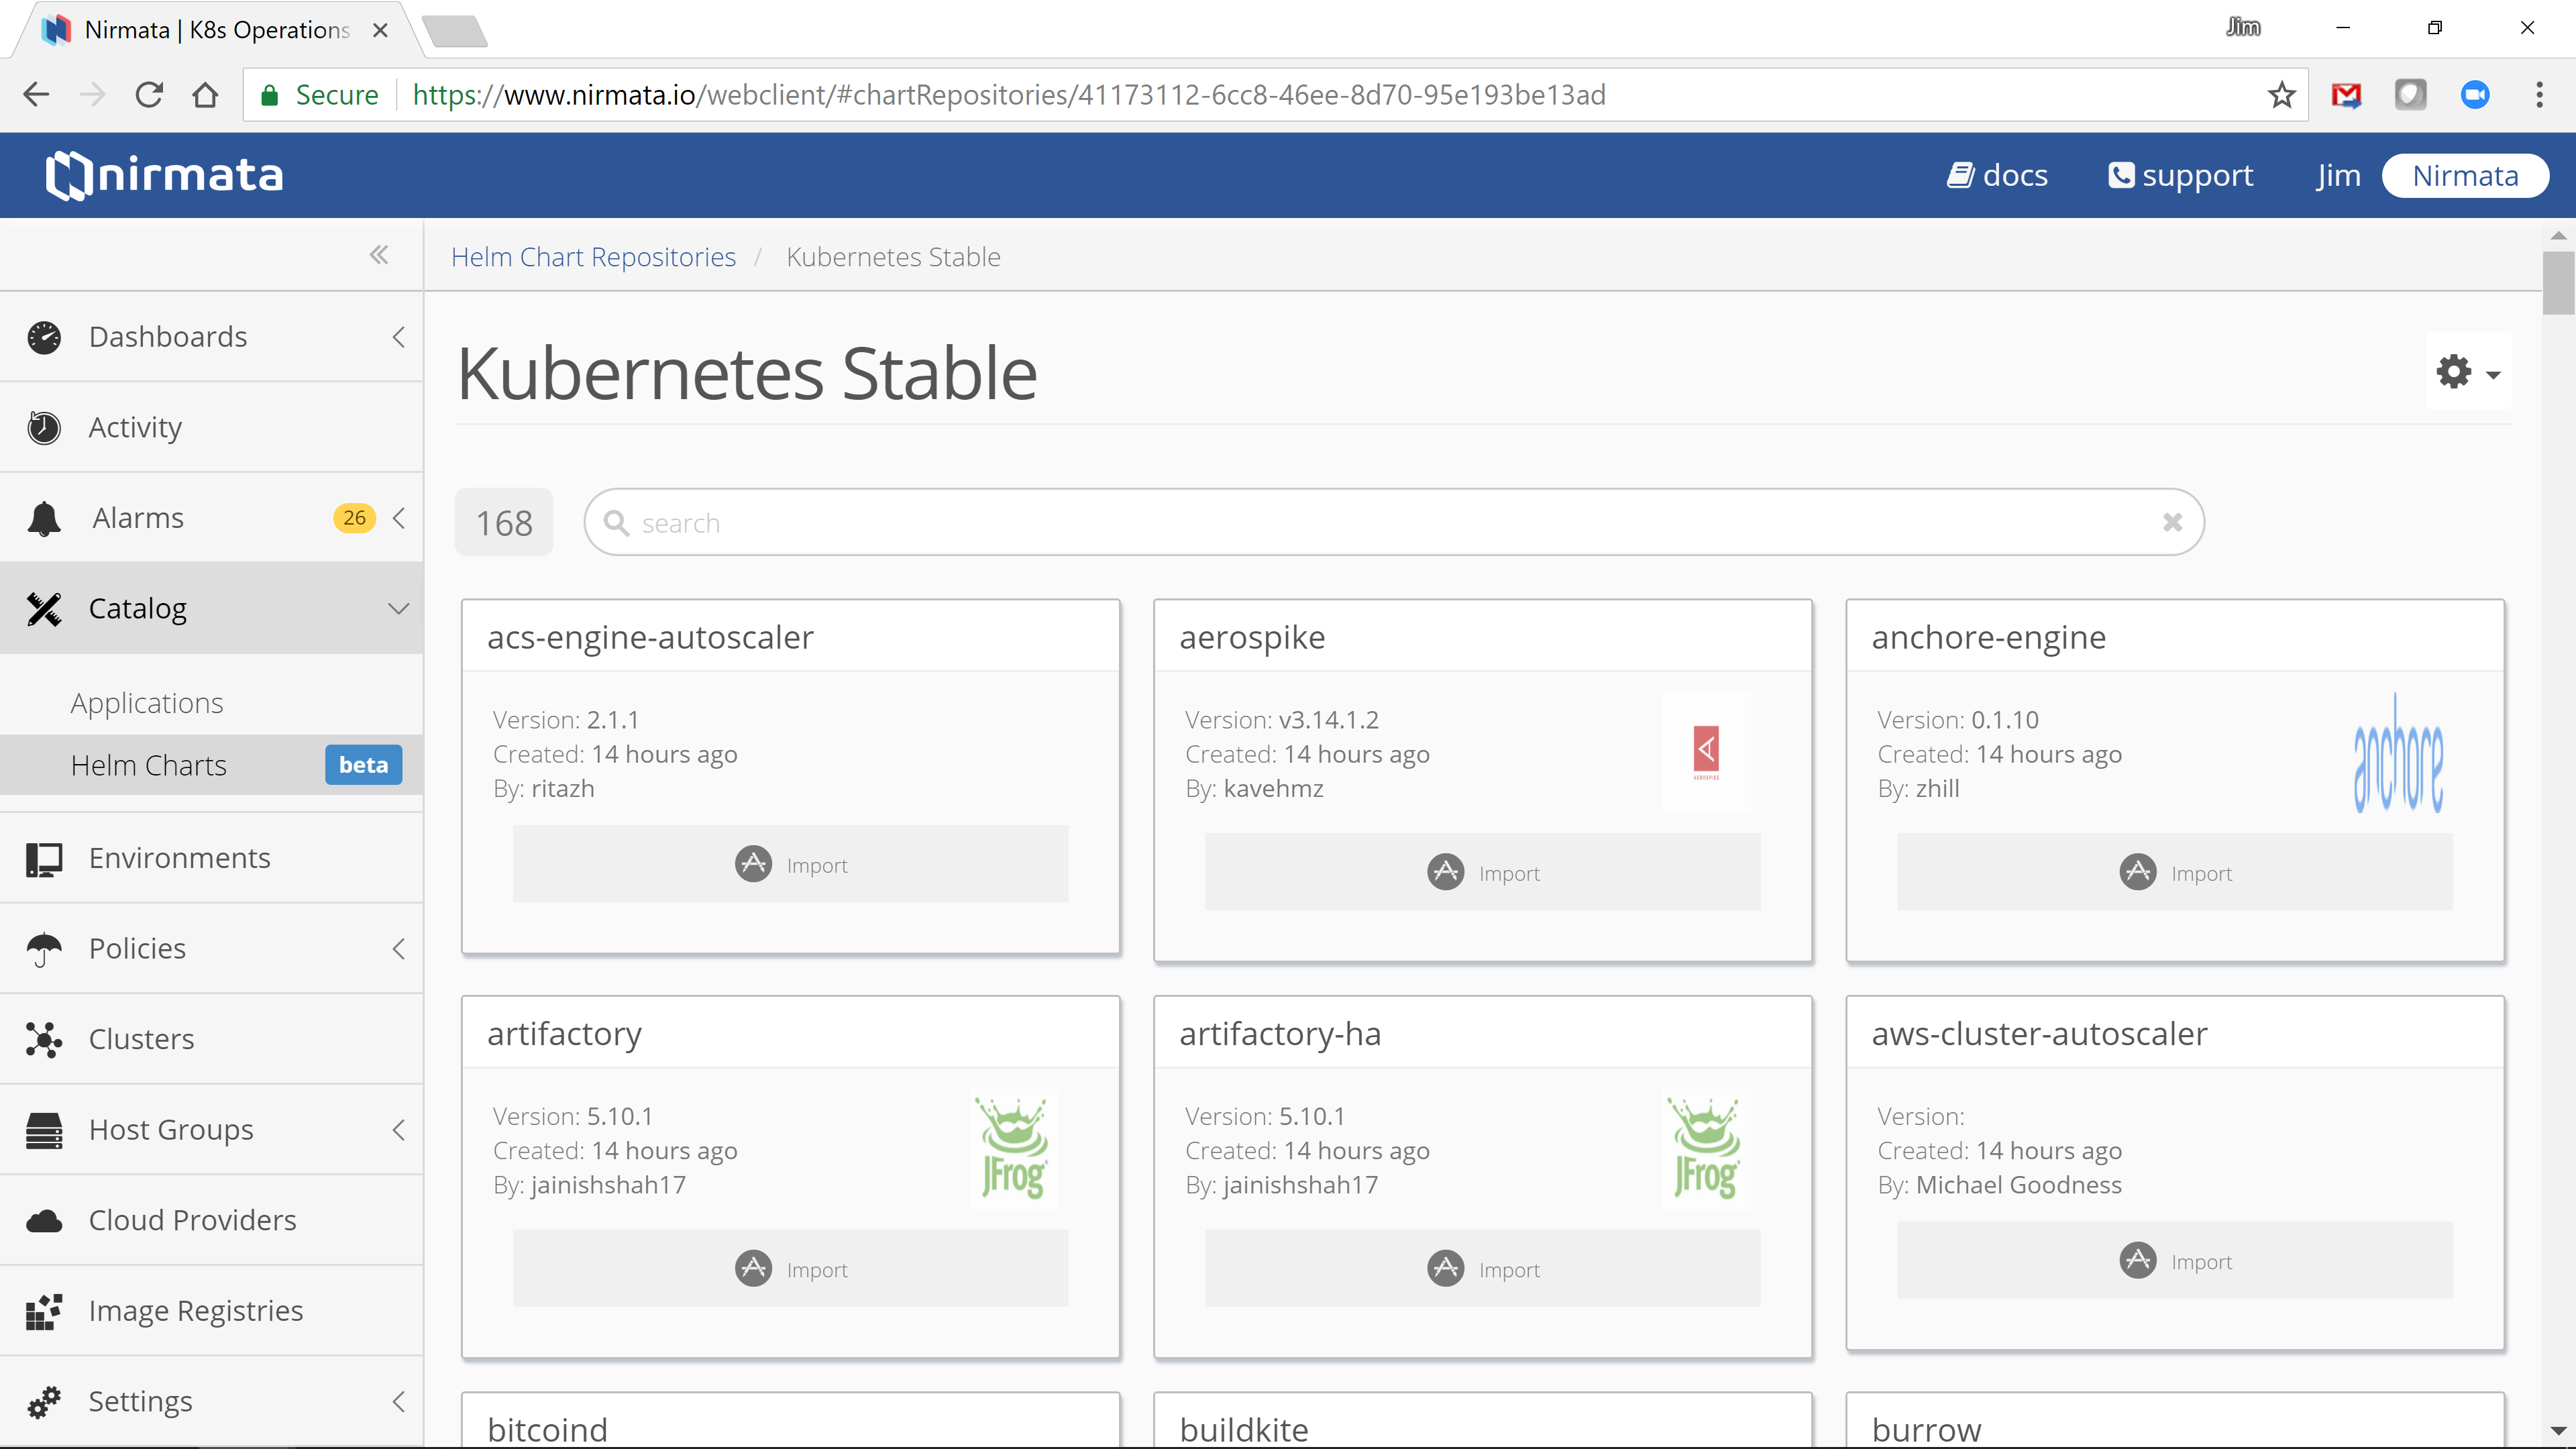2576x1449 pixels.
Task: Open the gear settings dropdown for repository
Action: pyautogui.click(x=2468, y=372)
